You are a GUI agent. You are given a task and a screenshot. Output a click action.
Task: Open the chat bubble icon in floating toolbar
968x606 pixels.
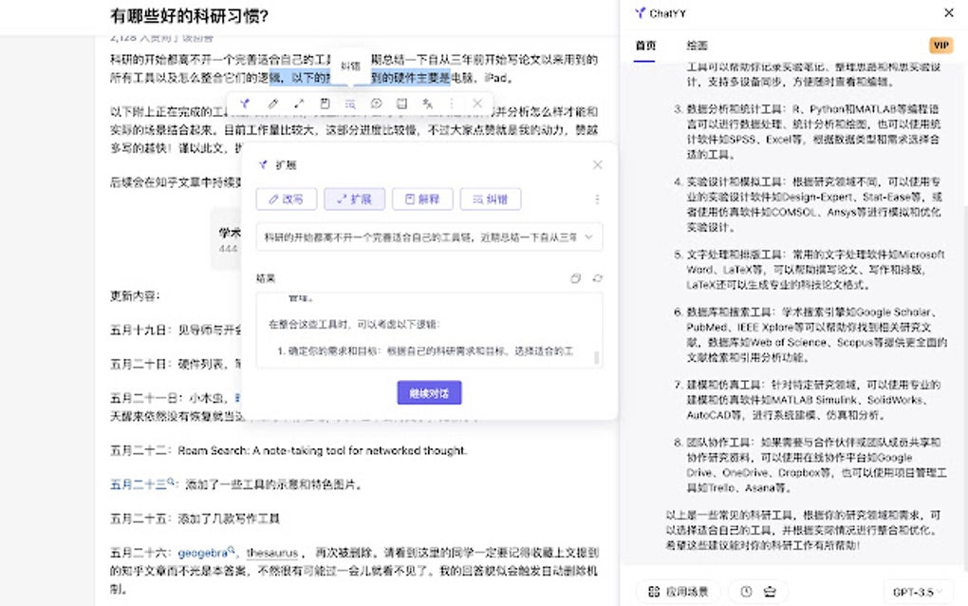click(x=376, y=104)
